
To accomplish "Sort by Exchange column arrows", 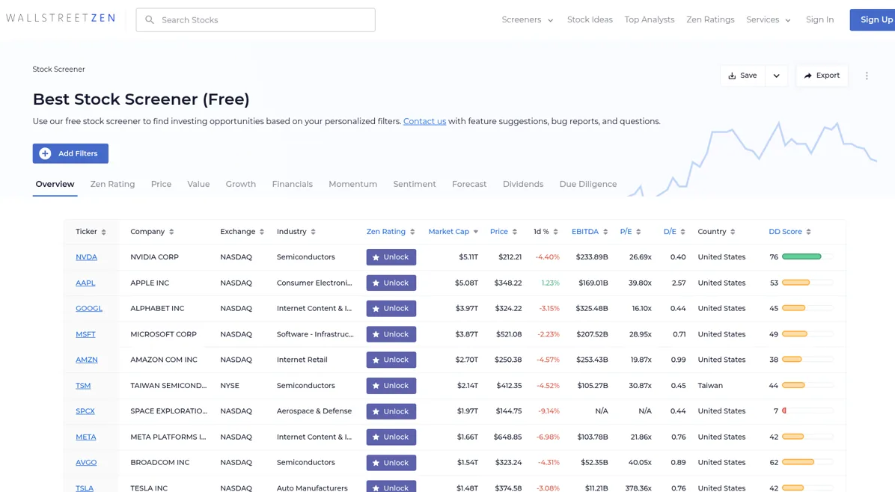I will tap(261, 232).
